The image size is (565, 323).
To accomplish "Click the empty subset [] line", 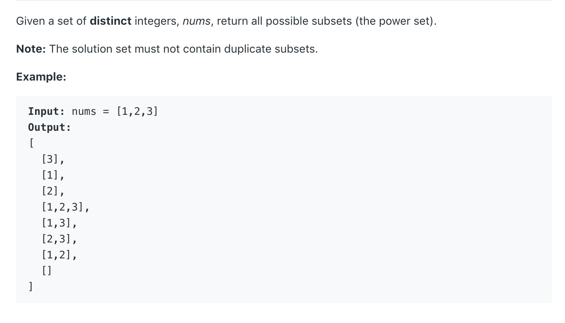I will (47, 271).
